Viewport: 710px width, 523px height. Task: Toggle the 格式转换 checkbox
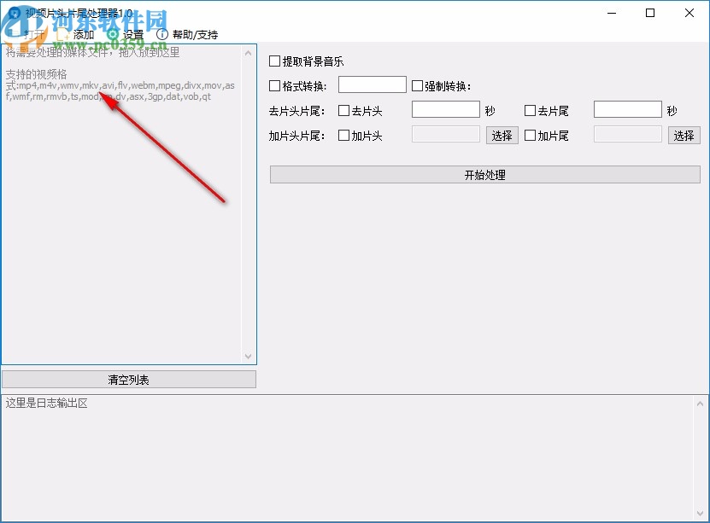click(x=274, y=86)
